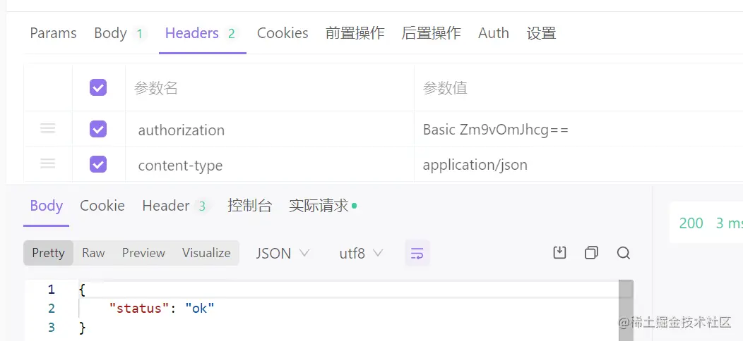Image resolution: width=743 pixels, height=341 pixels.
Task: Click the 参数值 column header
Action: (x=445, y=88)
